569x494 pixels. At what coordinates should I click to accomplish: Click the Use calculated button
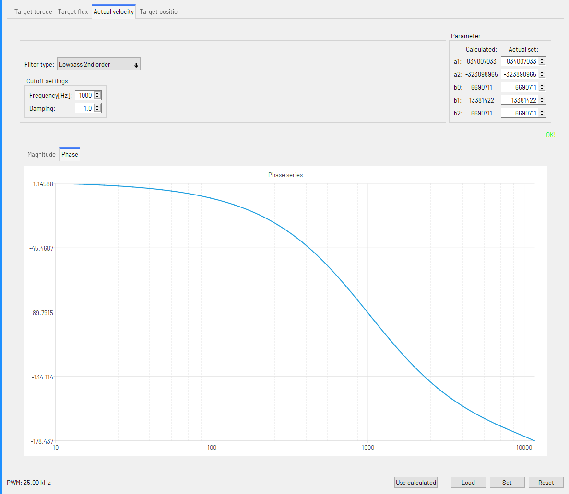coord(416,483)
